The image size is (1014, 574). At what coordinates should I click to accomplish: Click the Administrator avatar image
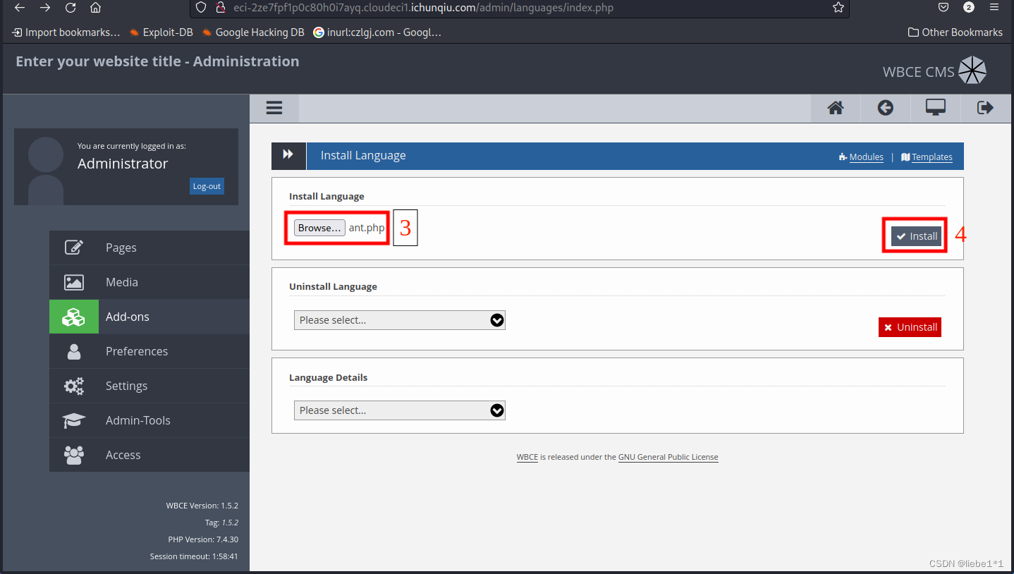click(x=45, y=171)
